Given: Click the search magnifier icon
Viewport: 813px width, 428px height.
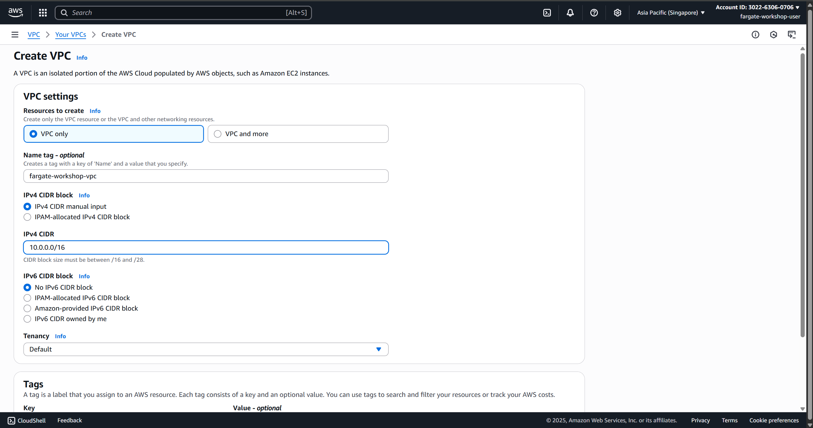Looking at the screenshot, I should [64, 13].
